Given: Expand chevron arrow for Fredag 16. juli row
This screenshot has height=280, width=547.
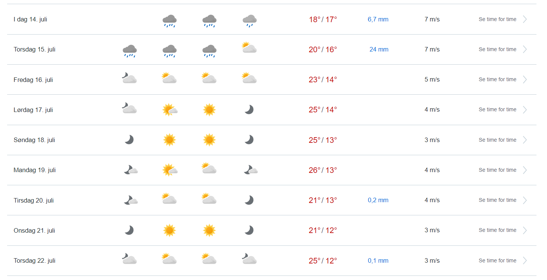Looking at the screenshot, I should 525,79.
